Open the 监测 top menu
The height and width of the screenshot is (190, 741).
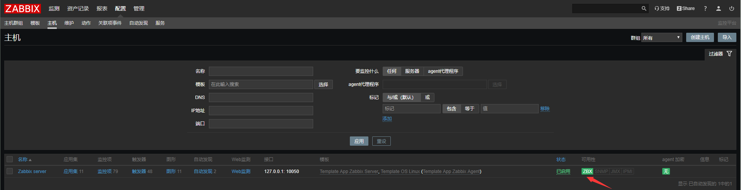click(x=54, y=8)
